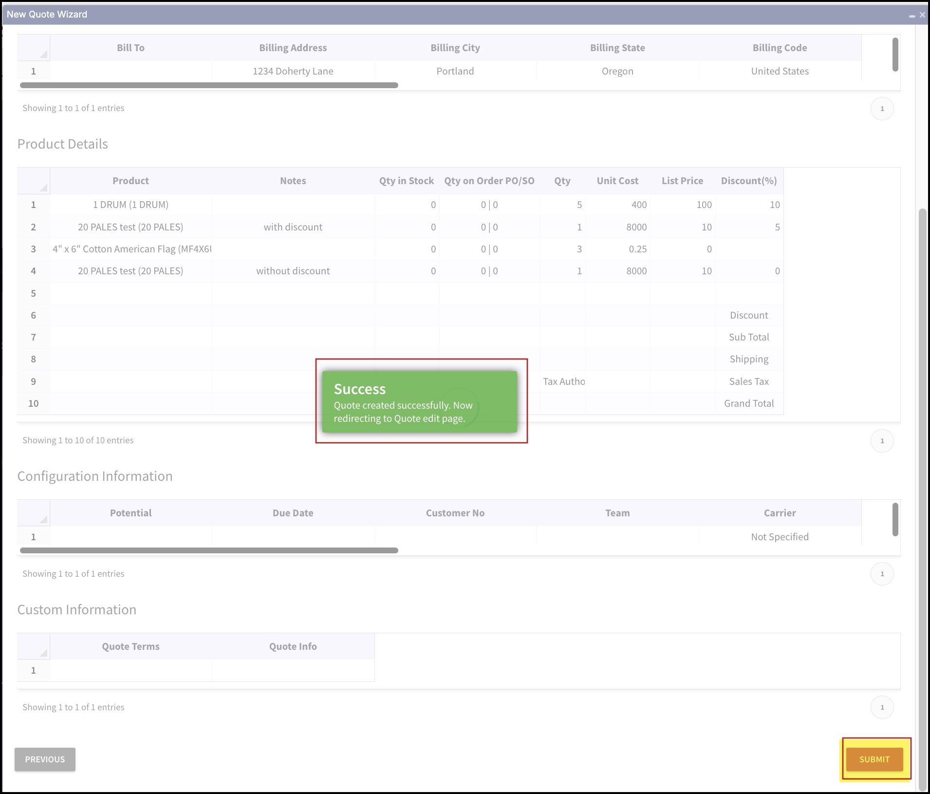Go back using the PREVIOUS button
This screenshot has width=930, height=794.
point(45,759)
